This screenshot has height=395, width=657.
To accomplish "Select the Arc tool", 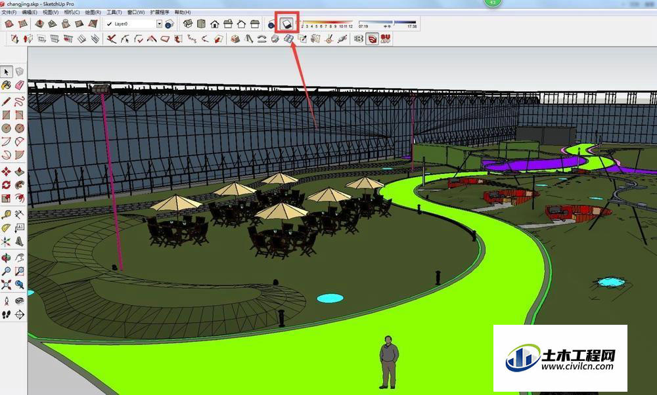I will (7, 142).
